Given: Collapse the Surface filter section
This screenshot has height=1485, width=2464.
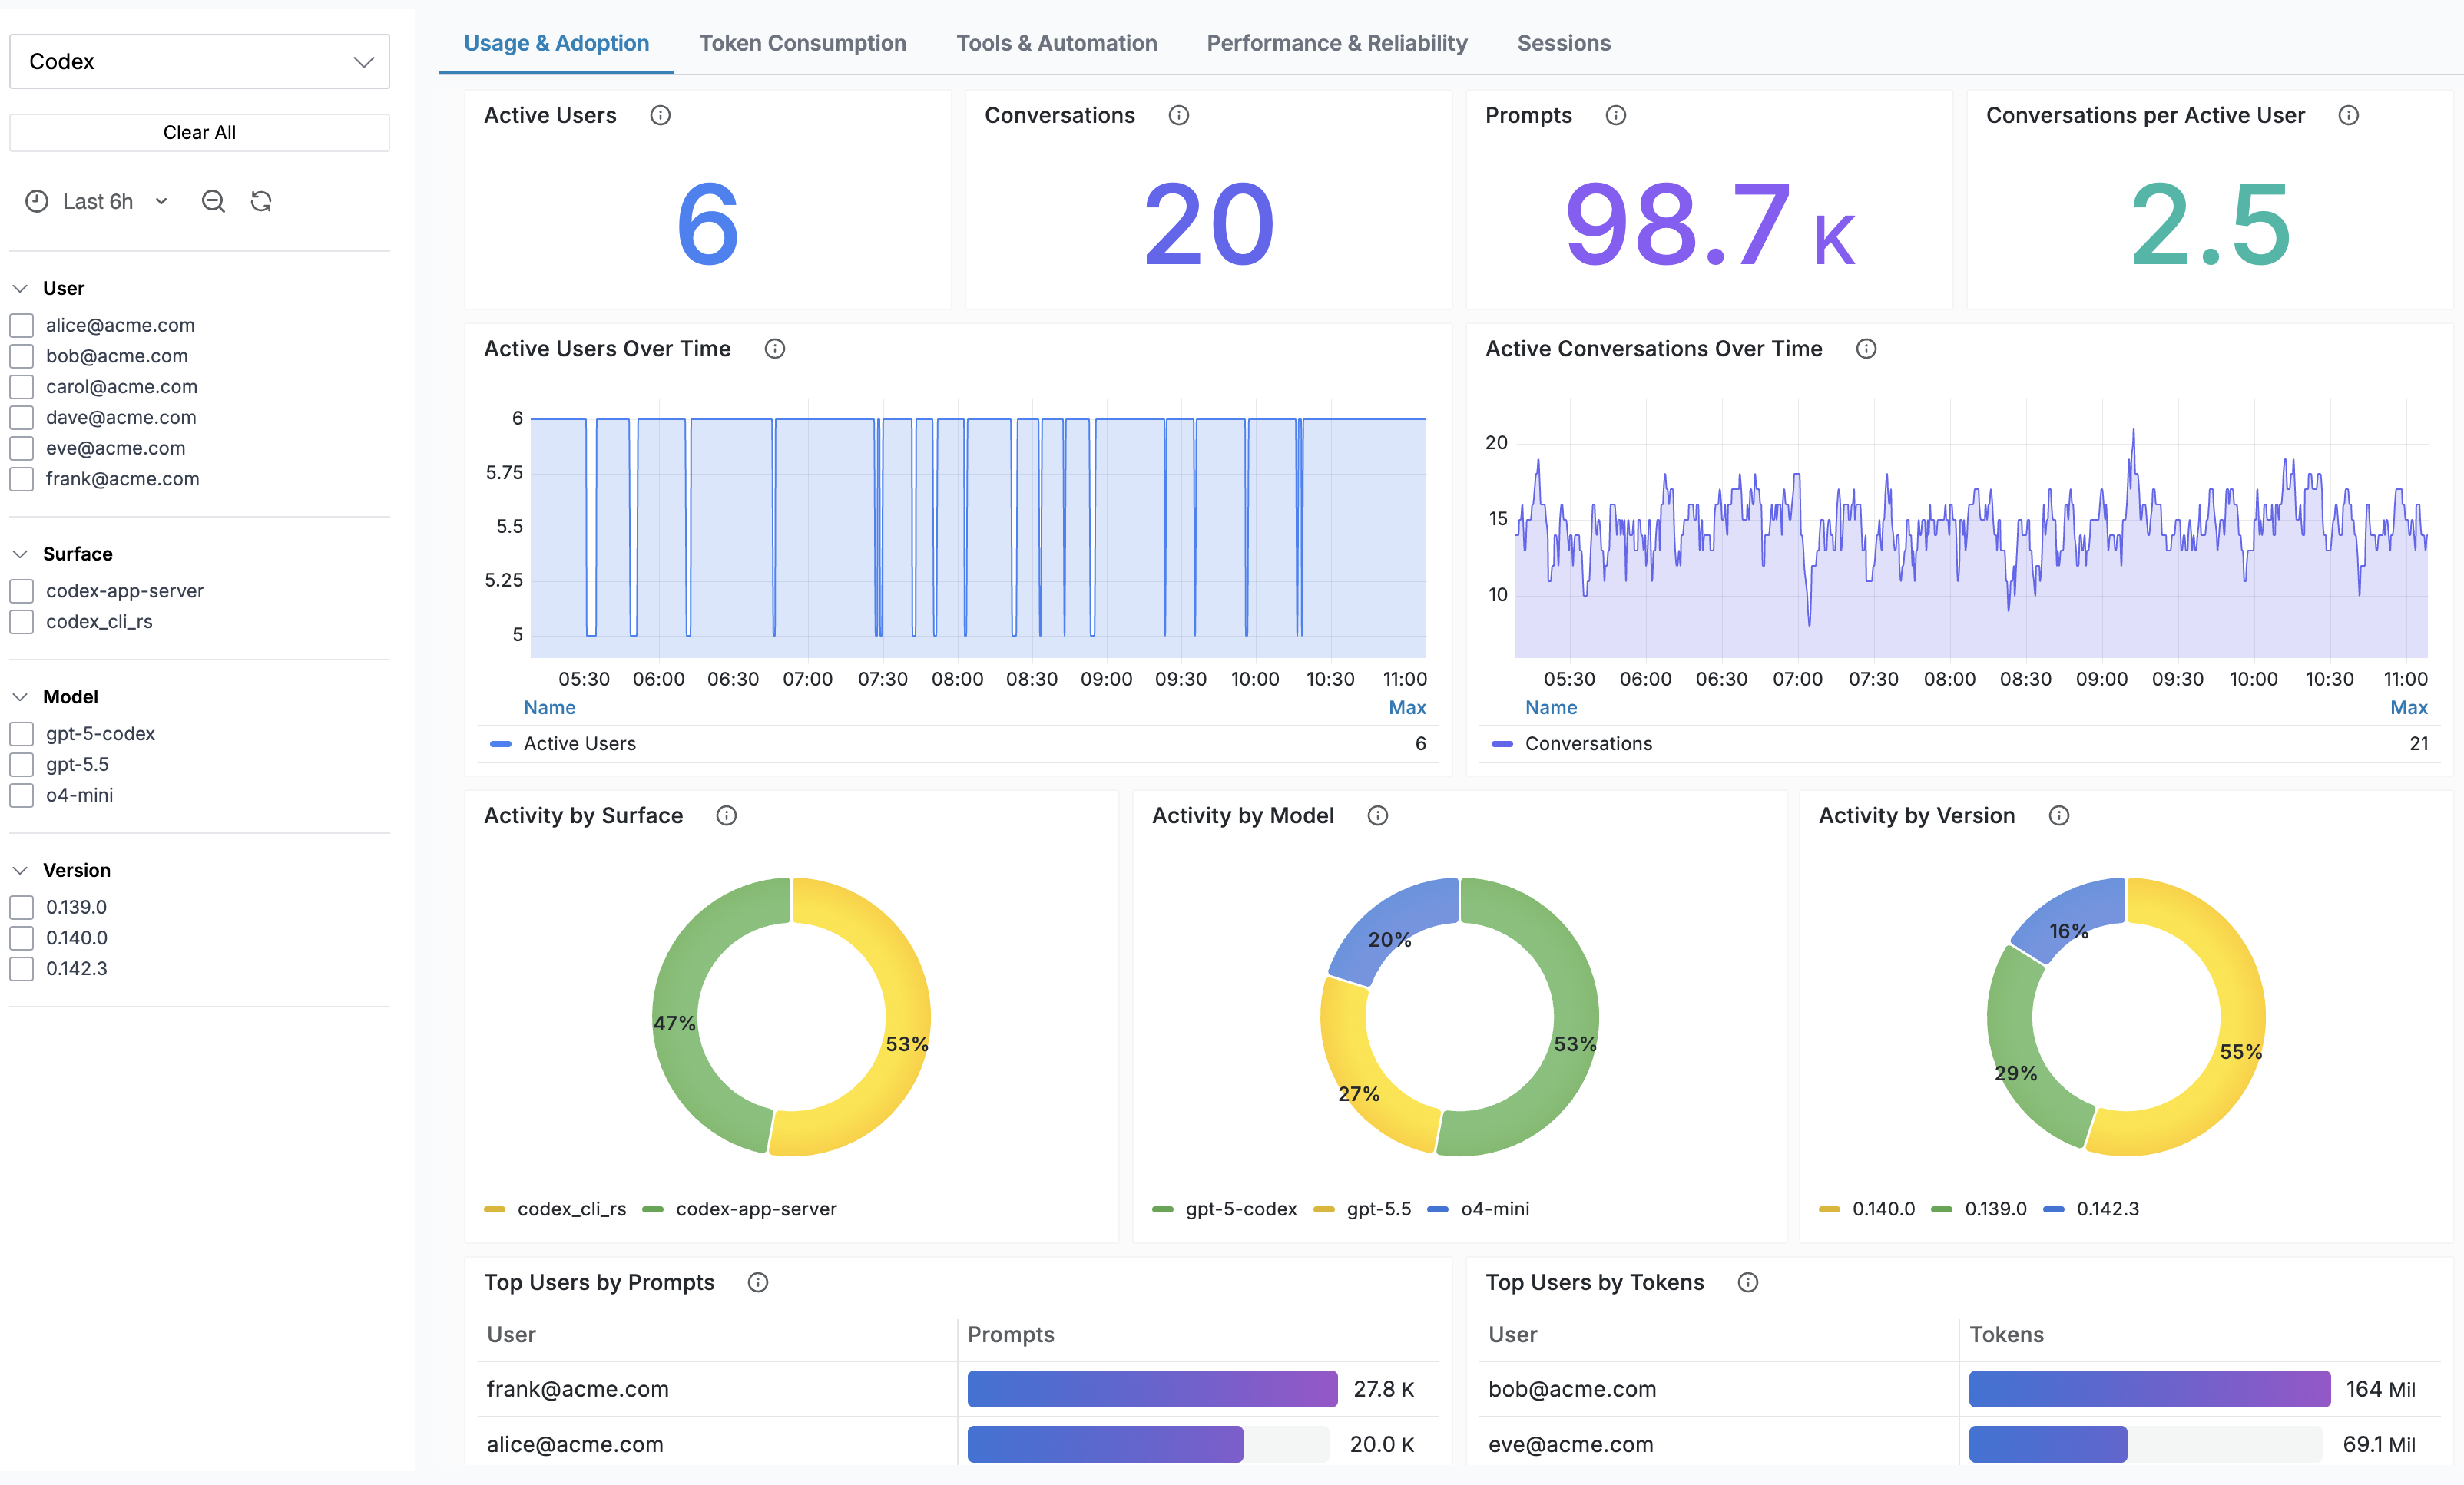Looking at the screenshot, I should (20, 554).
